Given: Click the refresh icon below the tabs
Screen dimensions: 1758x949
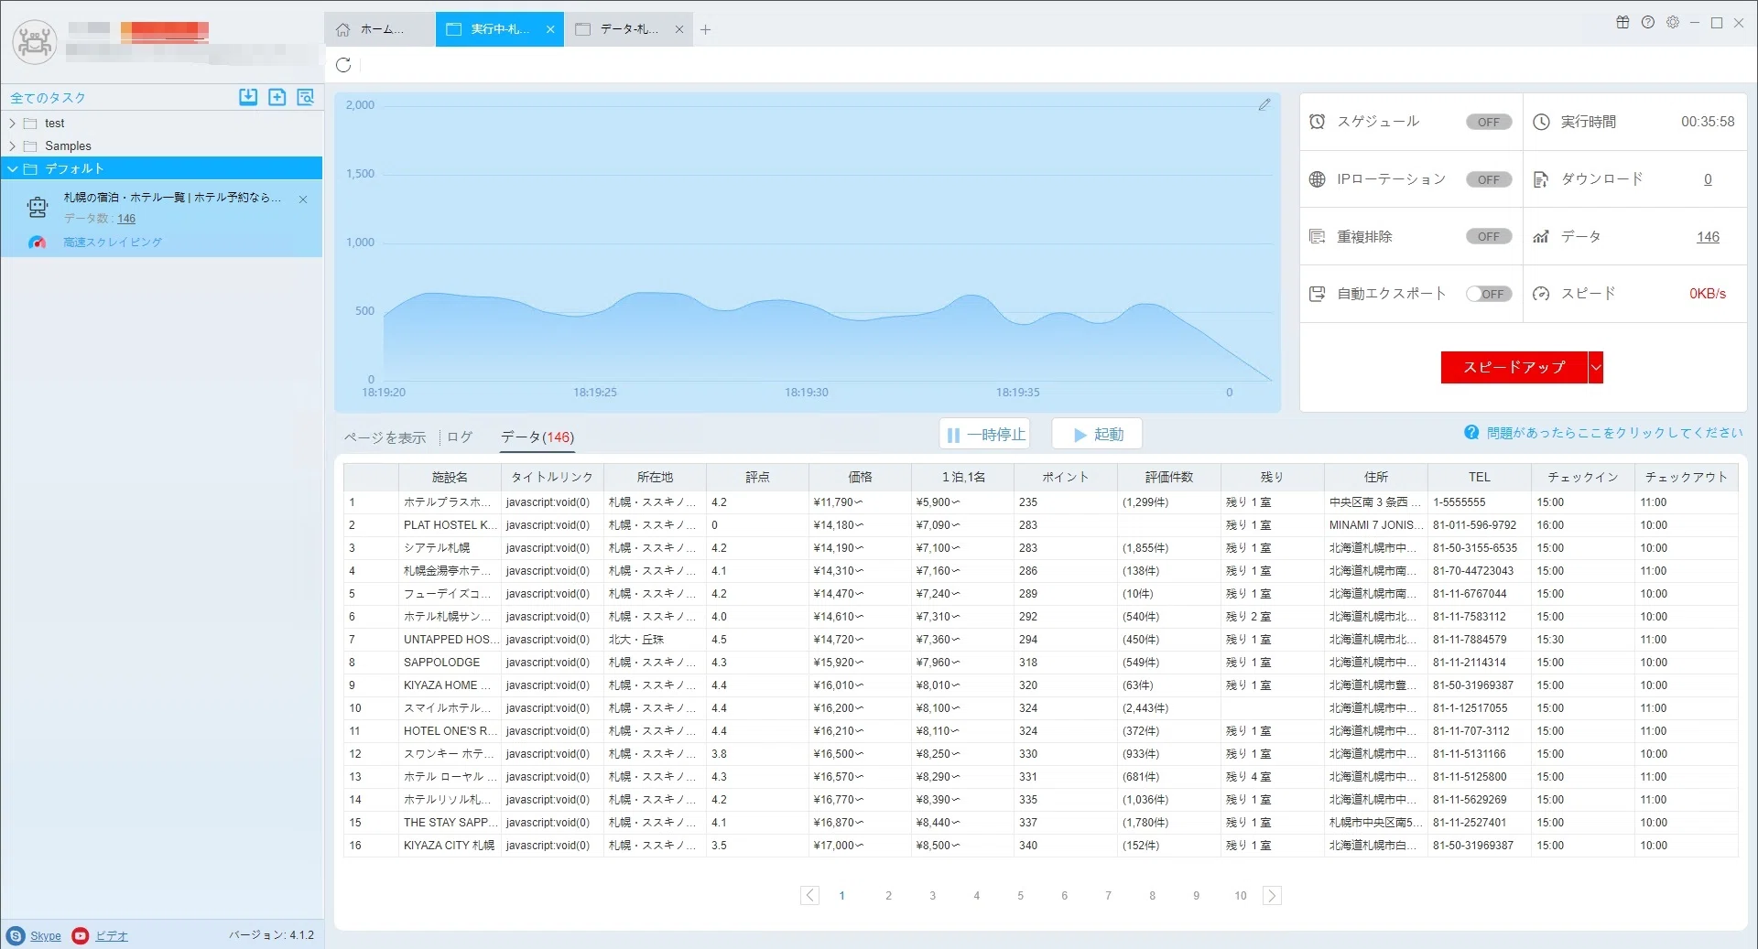Looking at the screenshot, I should 343,65.
